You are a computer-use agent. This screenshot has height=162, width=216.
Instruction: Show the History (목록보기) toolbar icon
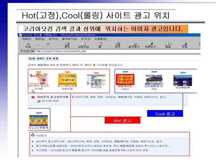[150, 45]
